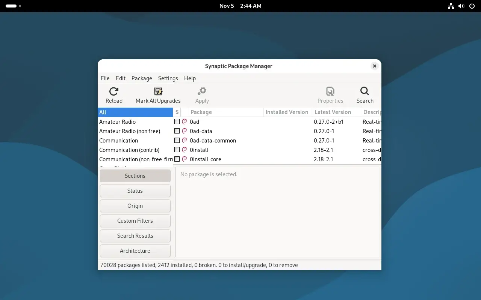
Task: Open the Package menu
Action: pos(142,78)
